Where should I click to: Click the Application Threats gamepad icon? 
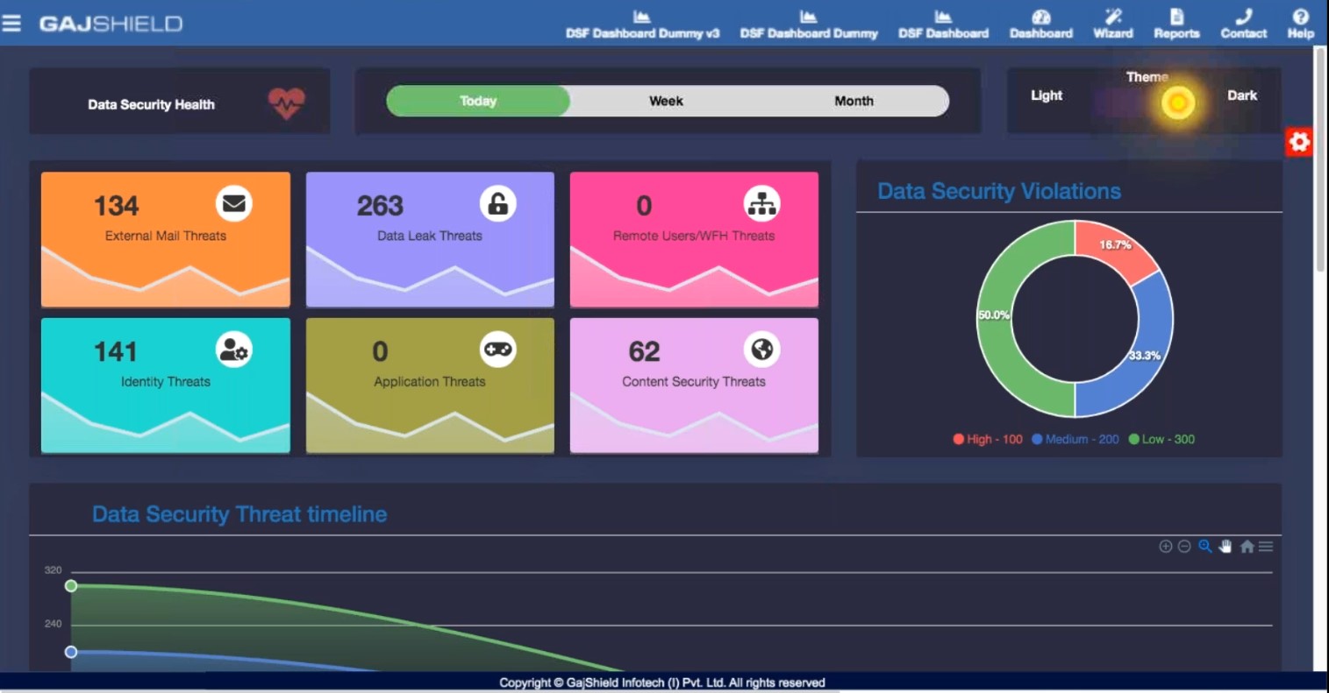pos(497,350)
